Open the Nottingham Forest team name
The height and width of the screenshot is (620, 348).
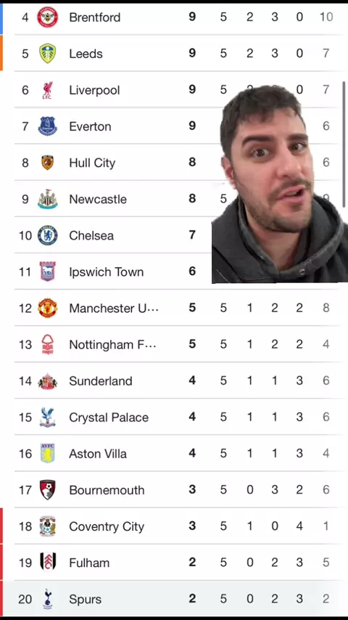[112, 345]
